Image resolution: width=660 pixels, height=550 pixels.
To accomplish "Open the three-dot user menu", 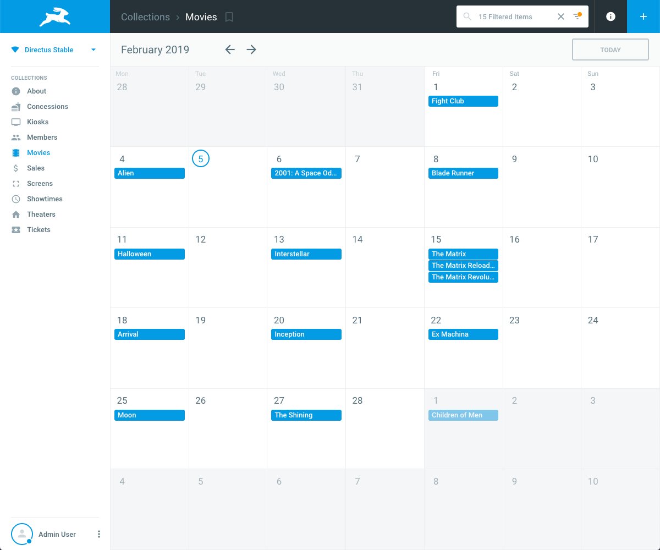I will coord(99,534).
